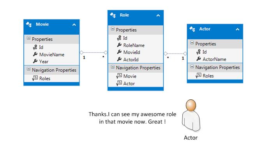
Task: Select the Id key icon in Role entity
Action: pos(119,38)
